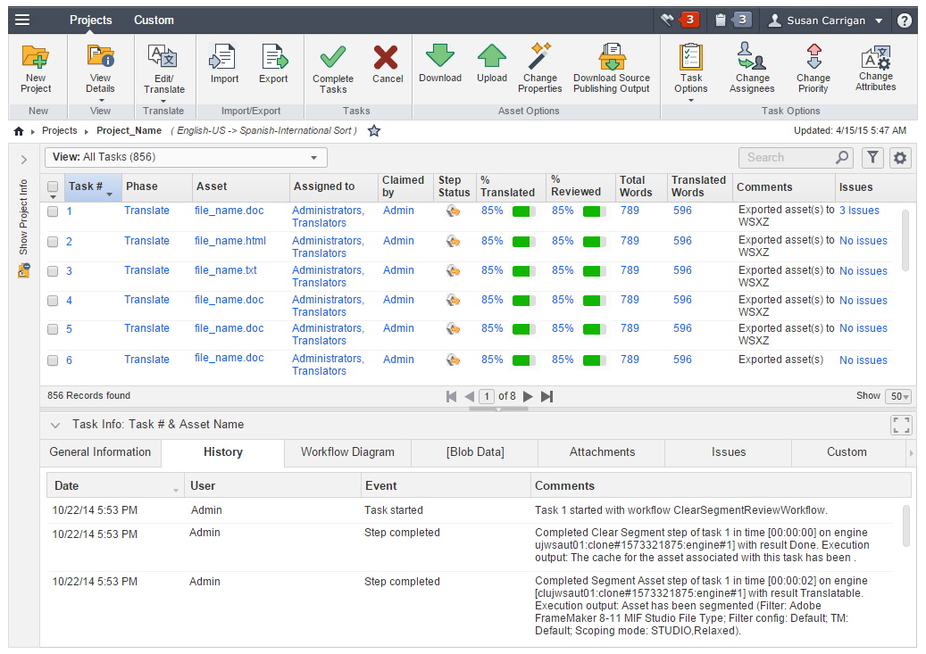The image size is (926, 654).
Task: Open the Show 50 records dropdown
Action: tap(897, 396)
